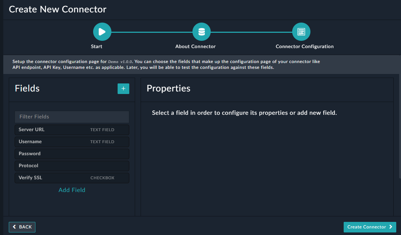Click the Connector Configuration step icon

point(301,31)
